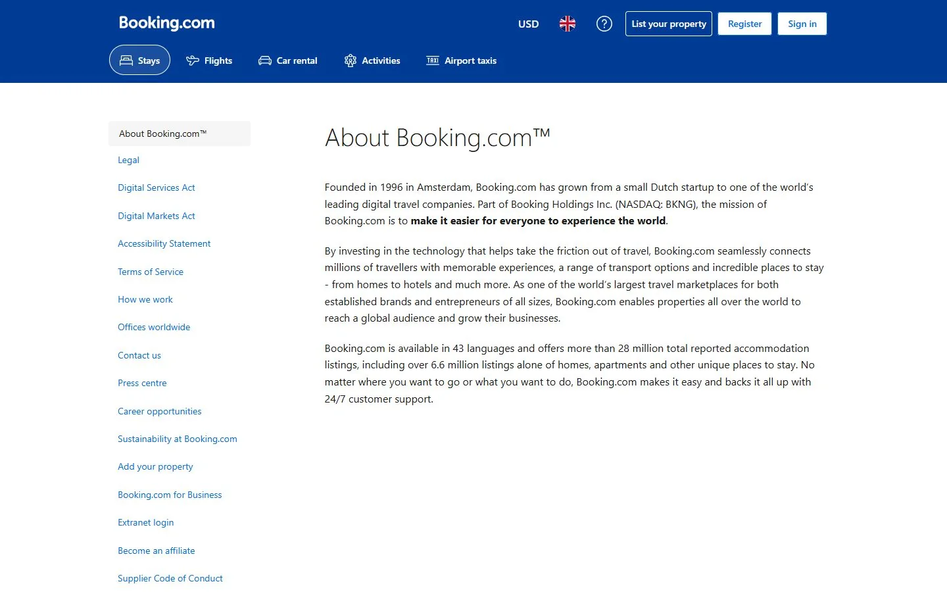Open the How we work link
The image size is (947, 592).
coord(145,299)
